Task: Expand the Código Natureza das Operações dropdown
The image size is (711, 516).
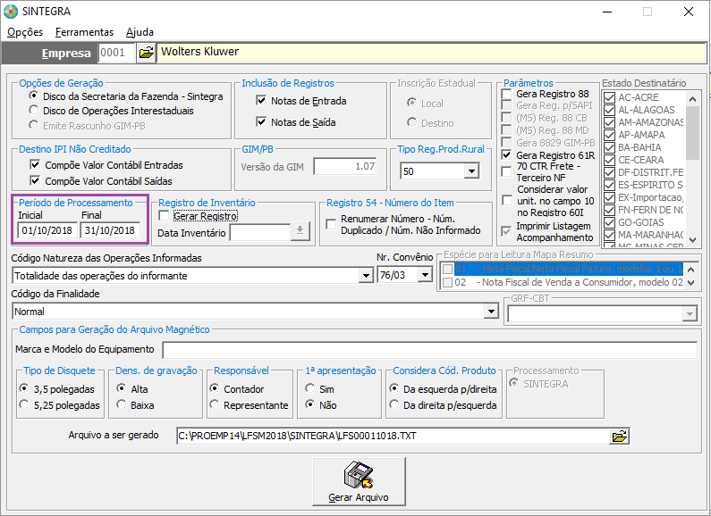Action: point(366,275)
